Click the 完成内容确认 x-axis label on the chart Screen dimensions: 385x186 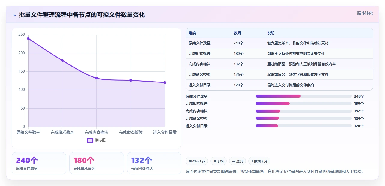point(96,132)
